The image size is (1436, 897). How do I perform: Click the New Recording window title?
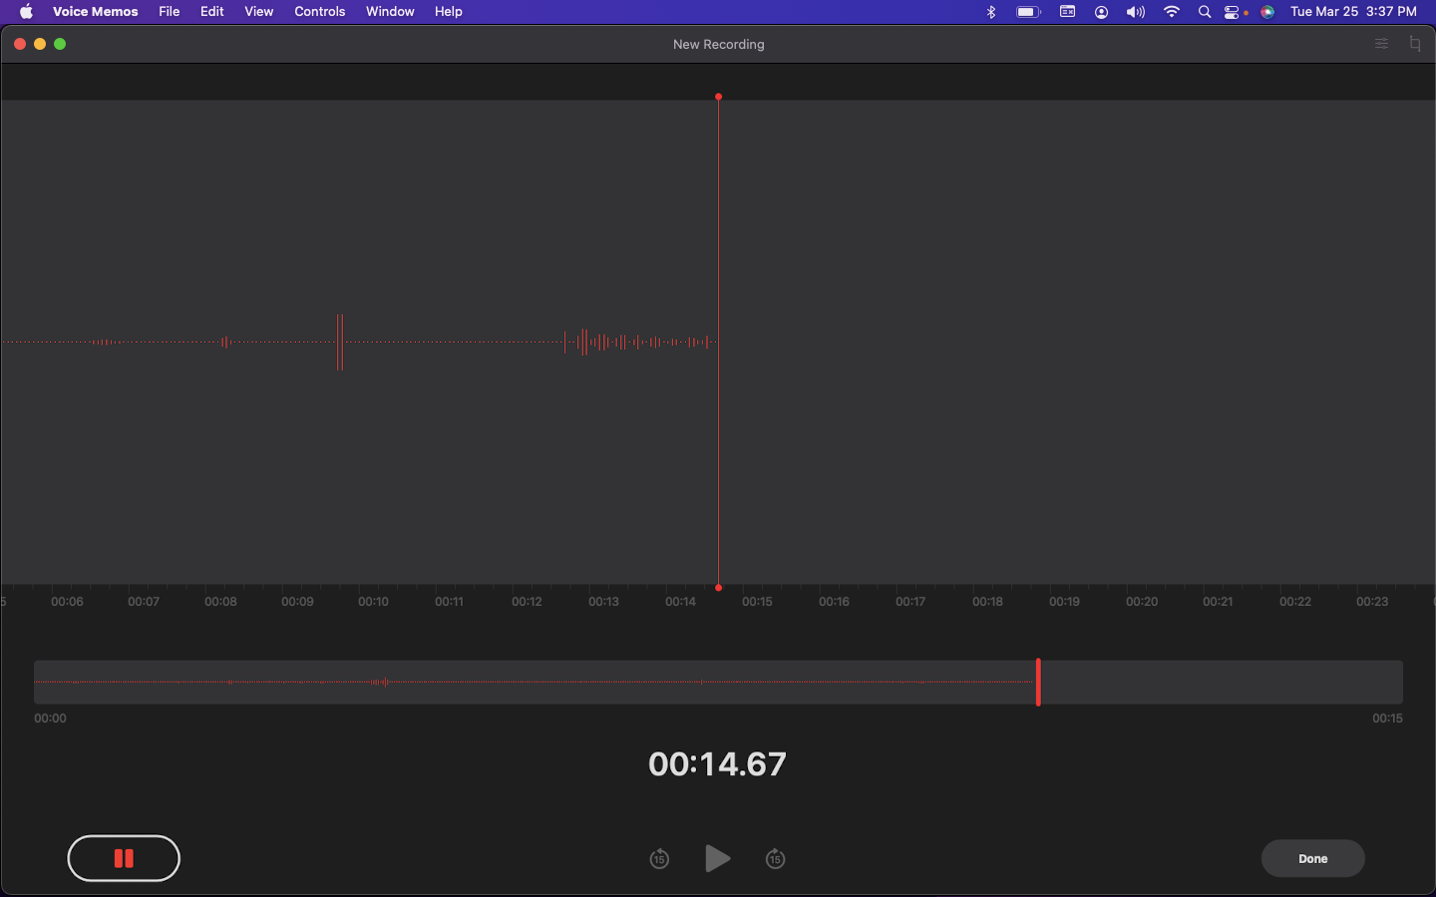pyautogui.click(x=718, y=44)
